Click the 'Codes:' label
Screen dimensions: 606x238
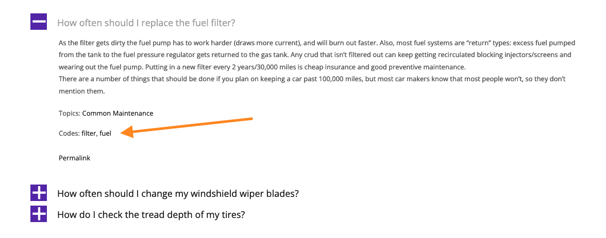point(69,134)
